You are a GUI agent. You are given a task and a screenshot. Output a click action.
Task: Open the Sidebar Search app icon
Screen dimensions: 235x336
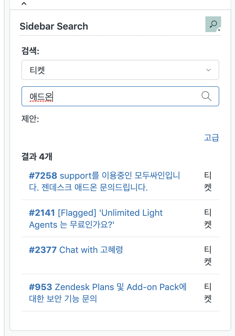[x=213, y=24]
